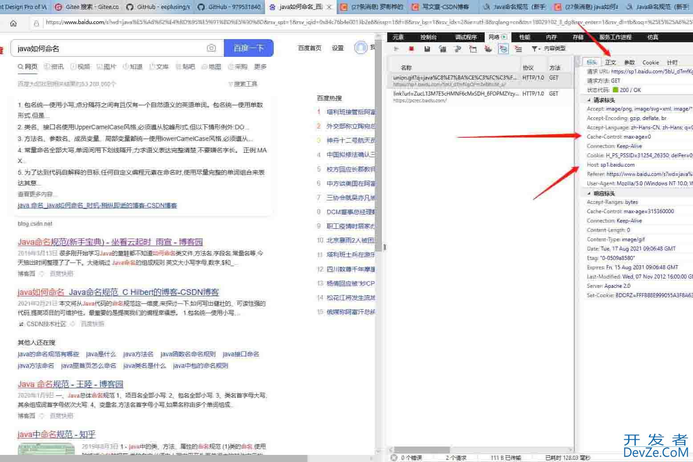Viewport: 693px width, 462px height.
Task: Close the java如何命名 browser tab
Action: point(329,7)
